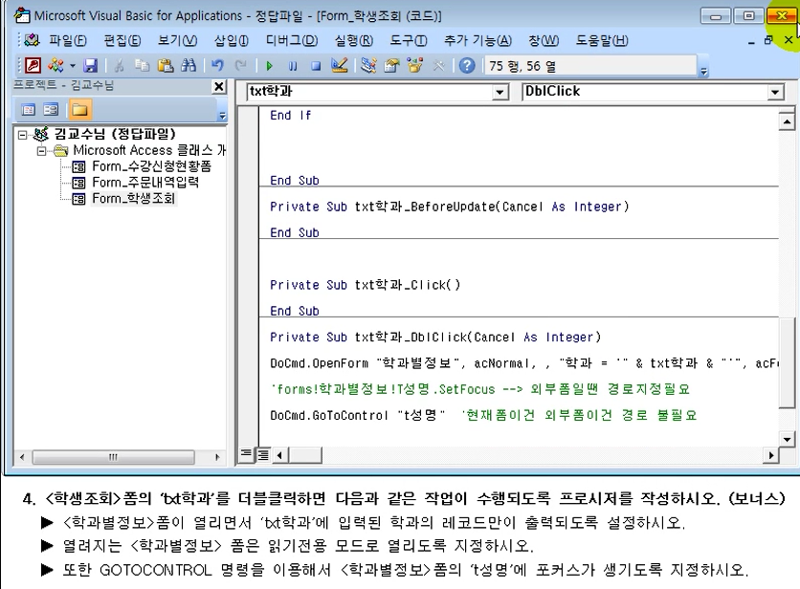Click the txt학과_BeforeUpdate procedure line
800x589 pixels.
450,207
